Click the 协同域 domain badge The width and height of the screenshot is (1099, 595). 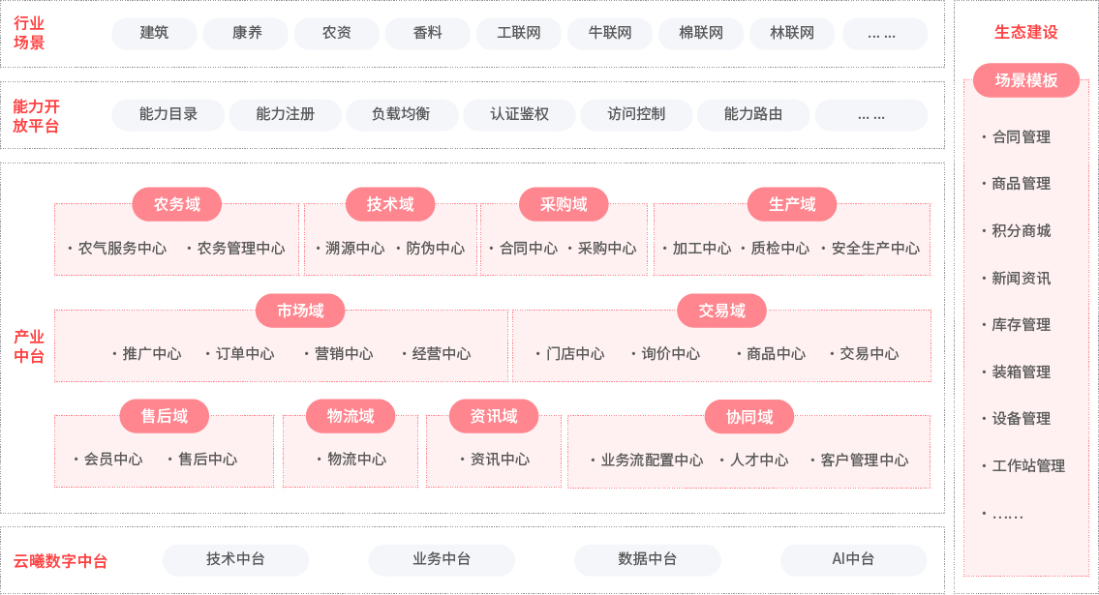[749, 417]
